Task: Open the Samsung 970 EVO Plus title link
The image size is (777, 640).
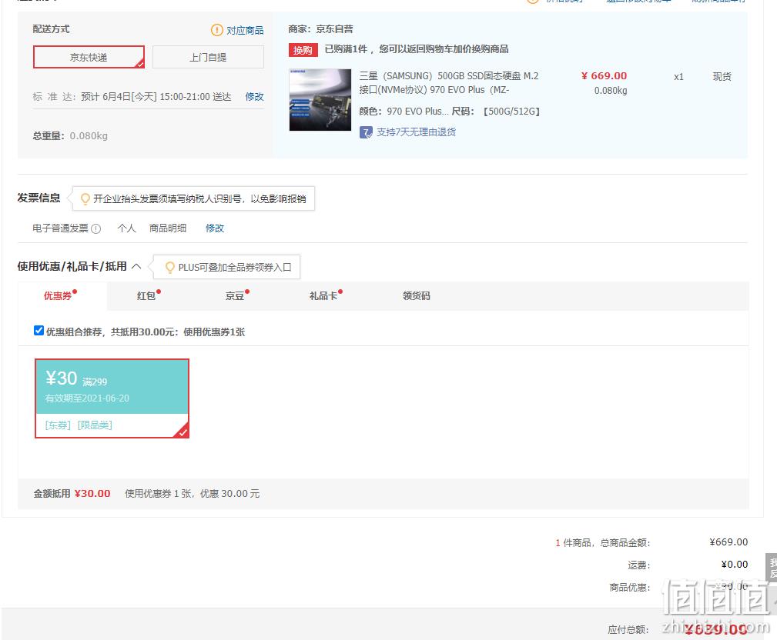Action: tap(448, 82)
